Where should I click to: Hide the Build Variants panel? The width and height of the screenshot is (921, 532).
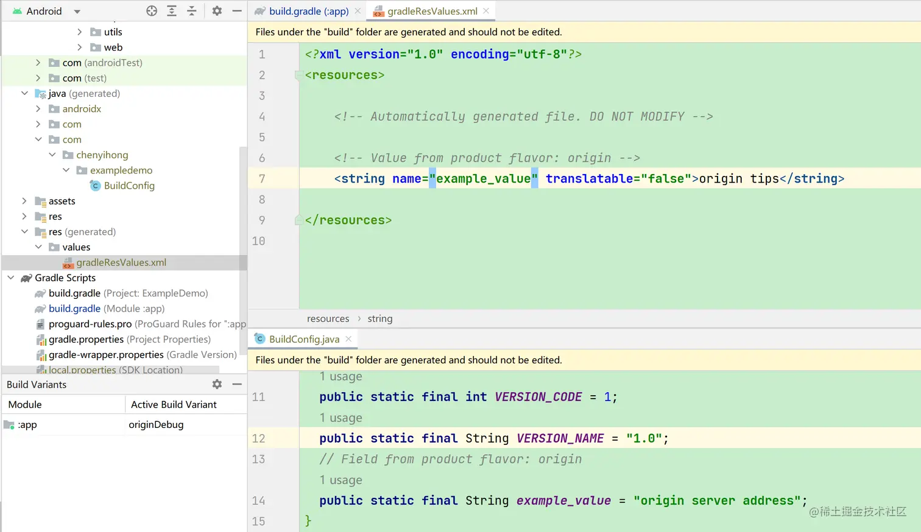[237, 384]
